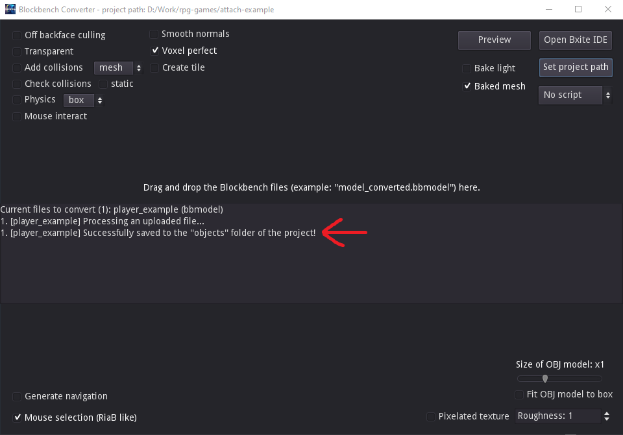Enable Generate navigation checkbox
623x435 pixels.
(17, 397)
